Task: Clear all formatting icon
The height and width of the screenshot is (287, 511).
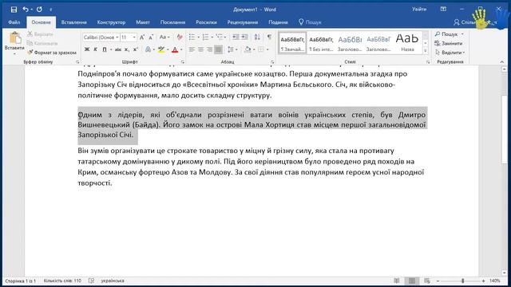Action: tap(180, 37)
